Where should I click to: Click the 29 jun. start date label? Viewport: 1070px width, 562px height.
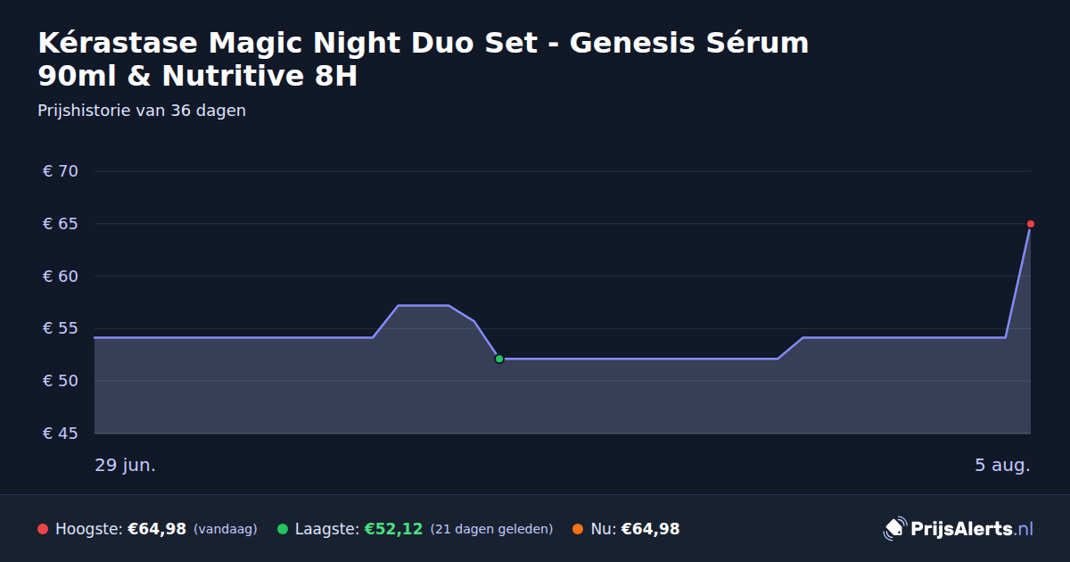(x=126, y=466)
